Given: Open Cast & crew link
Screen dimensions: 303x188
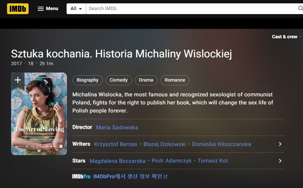Looking at the screenshot, I should (x=285, y=37).
